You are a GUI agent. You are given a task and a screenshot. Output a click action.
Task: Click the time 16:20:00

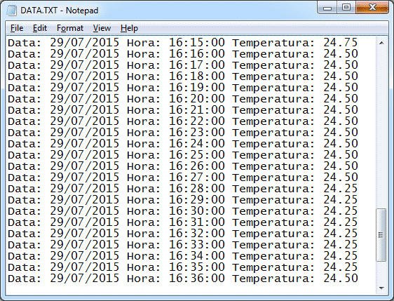(197, 99)
